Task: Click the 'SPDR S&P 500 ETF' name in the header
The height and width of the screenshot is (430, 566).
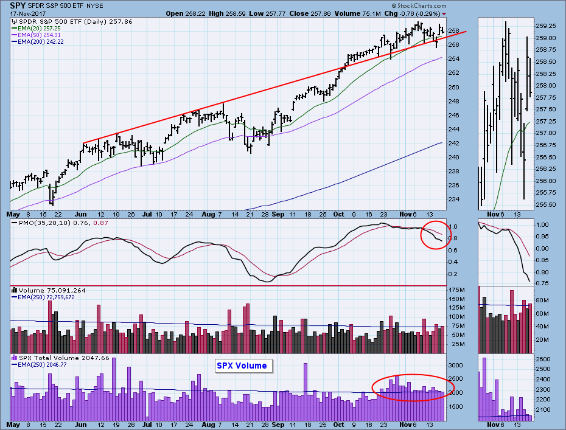Action: 57,5
